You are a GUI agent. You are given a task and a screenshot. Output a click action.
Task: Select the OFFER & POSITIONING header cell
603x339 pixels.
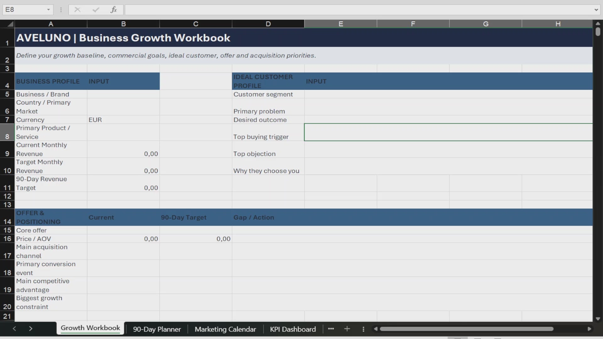[51, 217]
